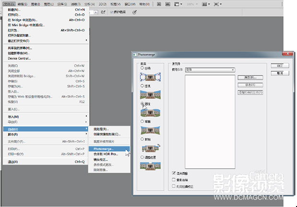The height and width of the screenshot is (207, 297).
Task: Click the Reposition layout preview thumbnail
Action: [150, 166]
